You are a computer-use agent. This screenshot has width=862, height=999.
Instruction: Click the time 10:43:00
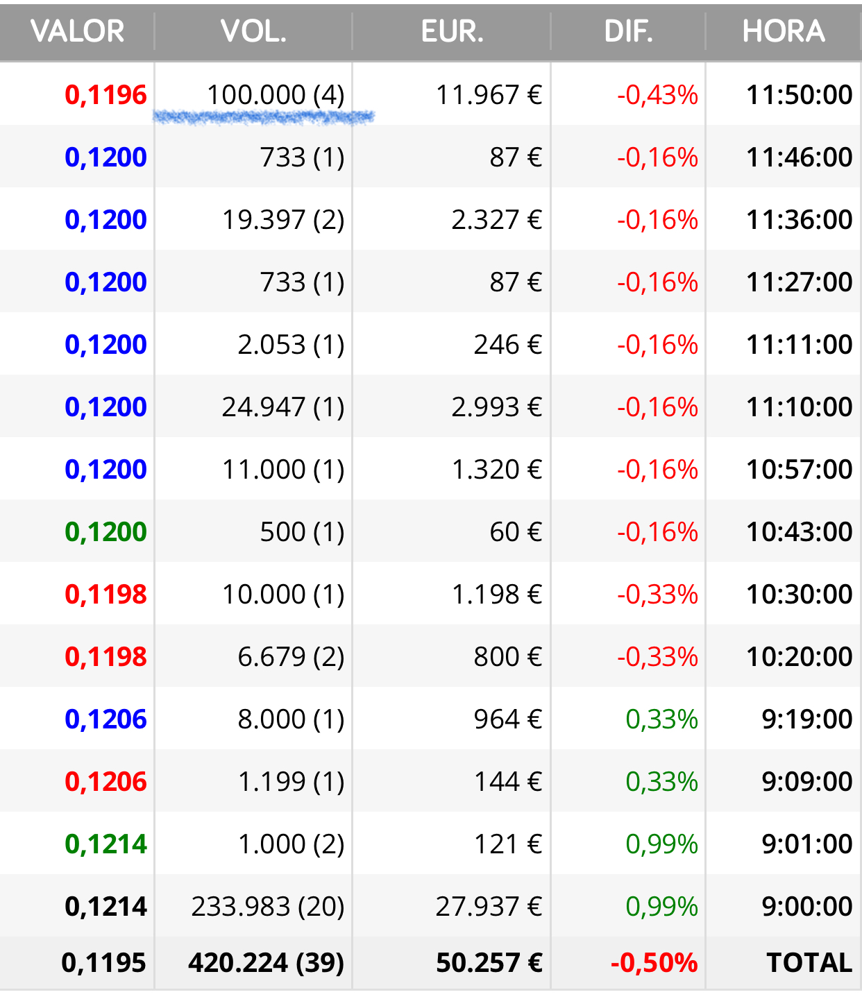click(x=800, y=532)
